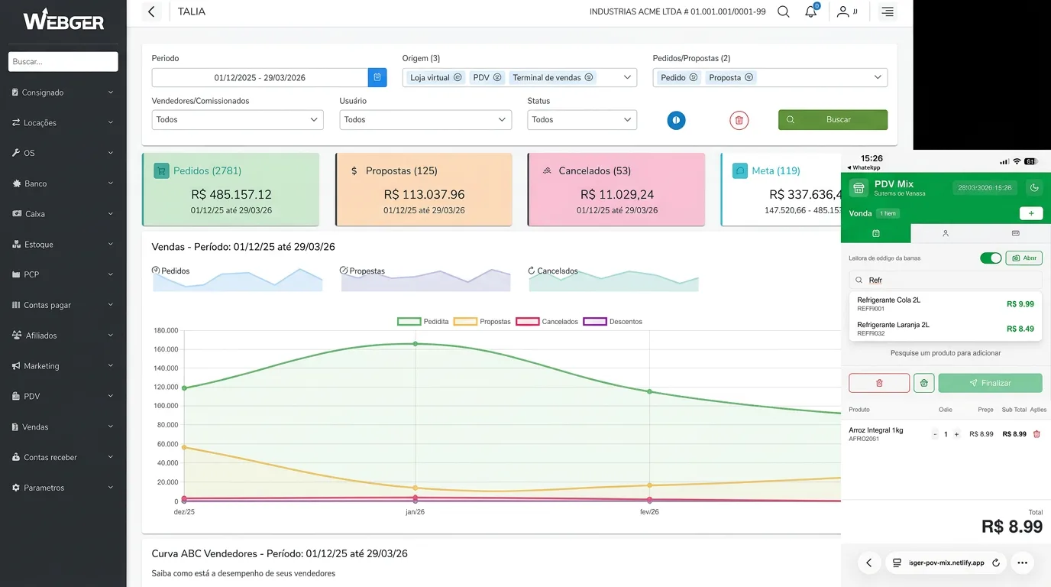This screenshot has height=587, width=1051.
Task: Click PDV Mix store logo icon
Action: click(x=859, y=188)
